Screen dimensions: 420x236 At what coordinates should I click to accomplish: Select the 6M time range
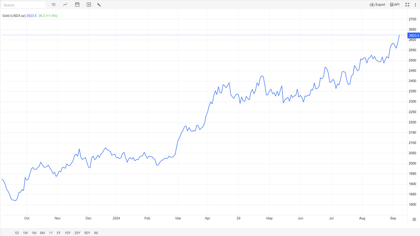tap(42, 233)
